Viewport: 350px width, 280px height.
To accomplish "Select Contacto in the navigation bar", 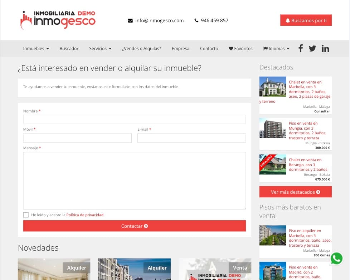I will [x=209, y=48].
